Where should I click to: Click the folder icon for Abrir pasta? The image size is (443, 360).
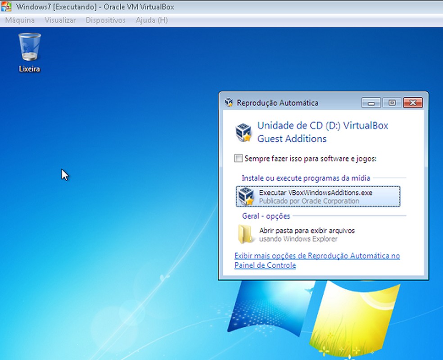[x=245, y=234]
